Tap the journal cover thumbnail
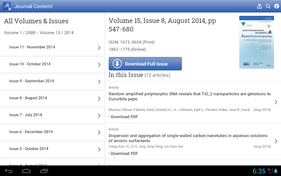This screenshot has height=176, width=281. 251,42
